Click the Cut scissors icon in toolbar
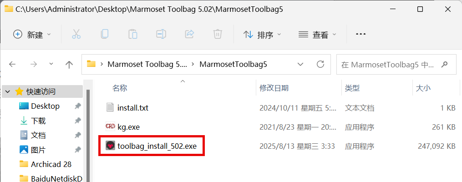This screenshot has height=182, width=462. (x=76, y=35)
